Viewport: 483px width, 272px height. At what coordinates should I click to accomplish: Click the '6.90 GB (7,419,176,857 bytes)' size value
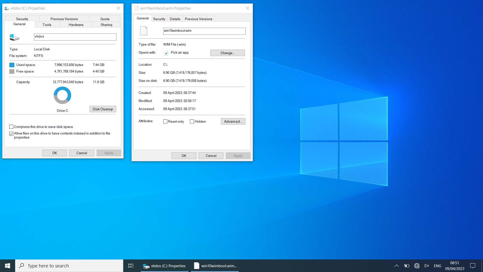[185, 73]
